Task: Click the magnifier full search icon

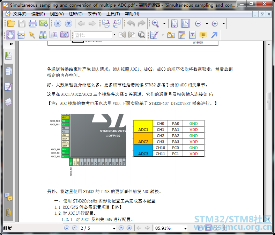Action: [141, 35]
